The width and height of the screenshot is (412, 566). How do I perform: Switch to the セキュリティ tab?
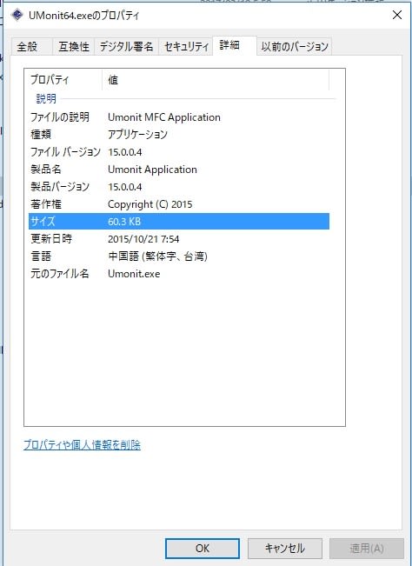click(186, 47)
